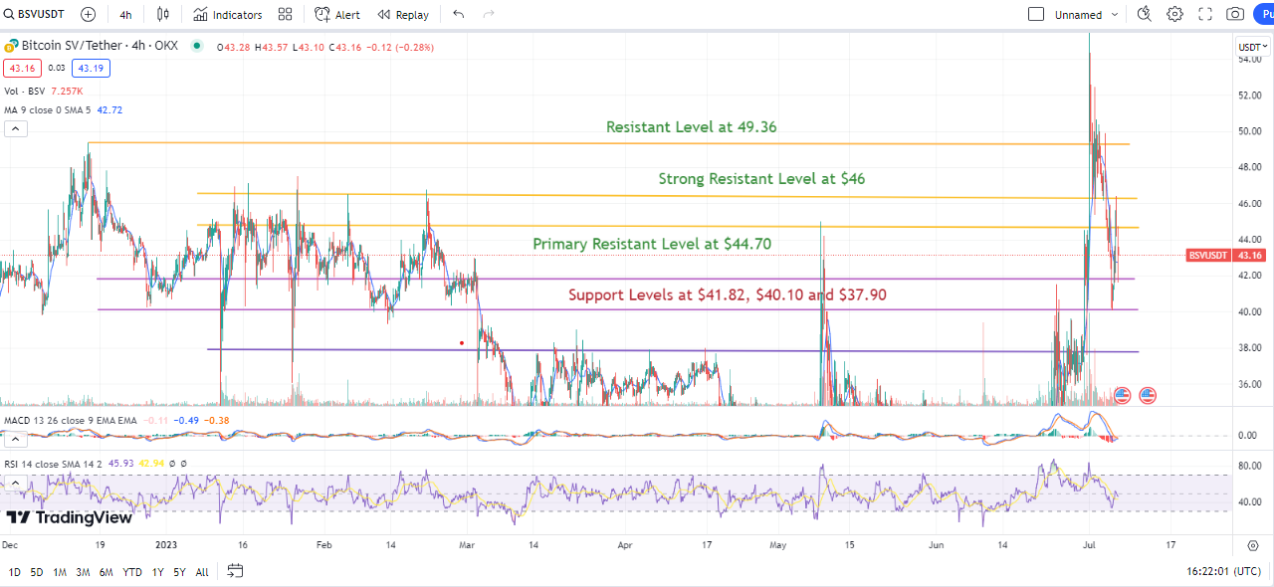Select 'Strong Resistant Level at $46' annotation

pos(761,179)
